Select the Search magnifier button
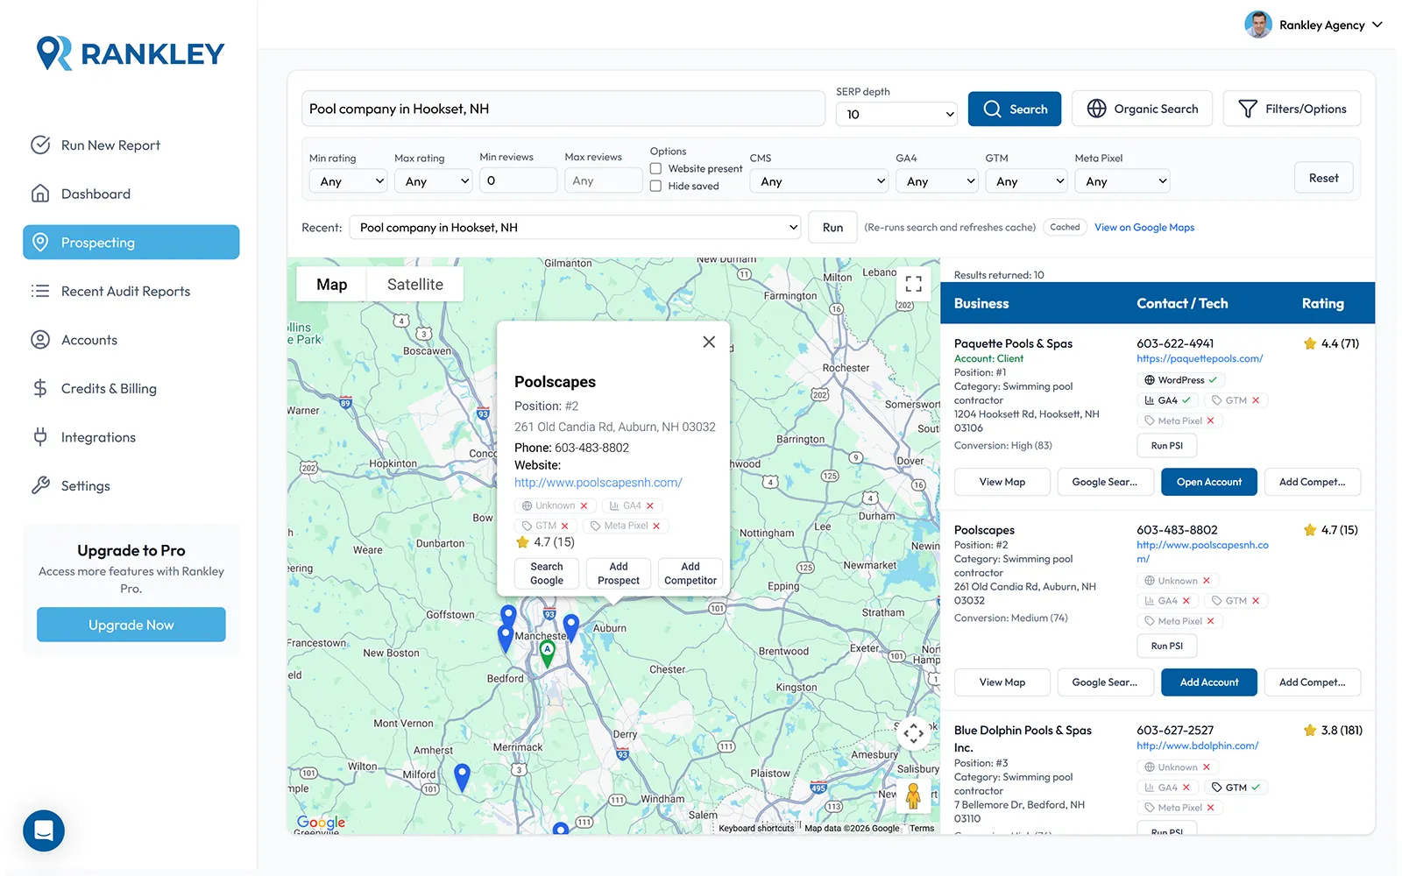The width and height of the screenshot is (1402, 876). [x=1014, y=108]
